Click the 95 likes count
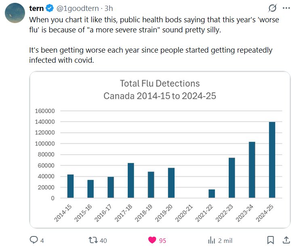 click(162, 240)
